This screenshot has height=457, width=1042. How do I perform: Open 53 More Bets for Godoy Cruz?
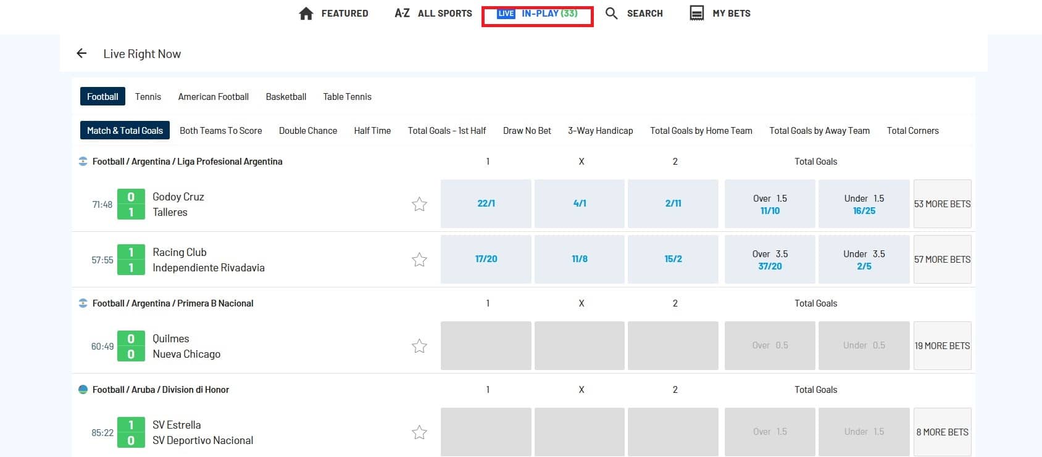(943, 204)
